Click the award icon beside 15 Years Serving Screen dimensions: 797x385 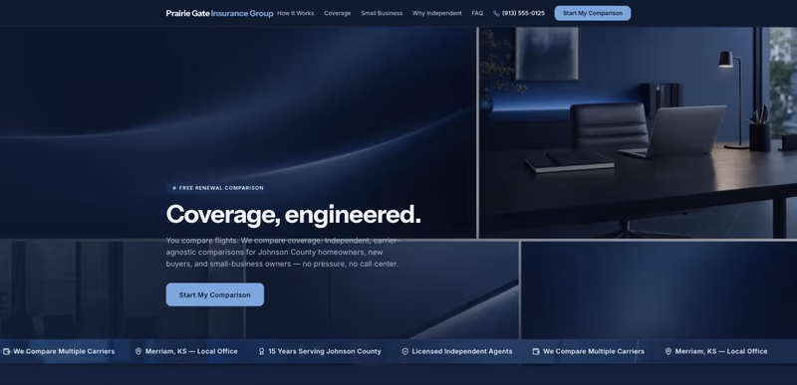pos(262,351)
